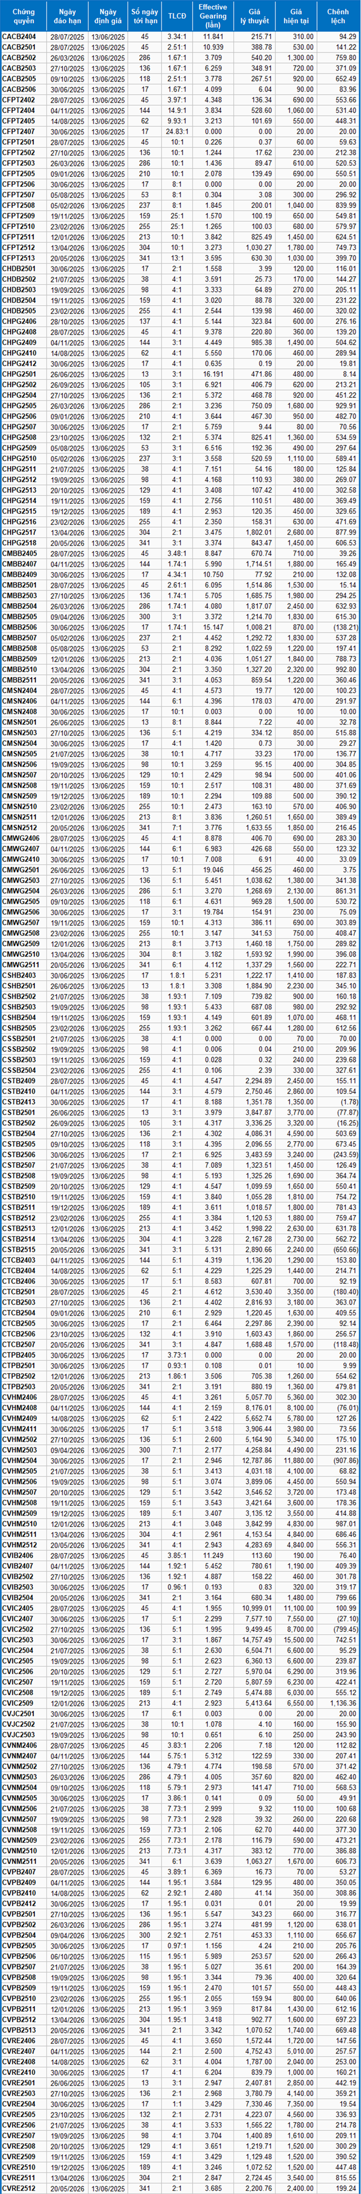Screen dimensions: 361x2194
Task: Select warrant code CFPT2402
Action: tap(19, 101)
